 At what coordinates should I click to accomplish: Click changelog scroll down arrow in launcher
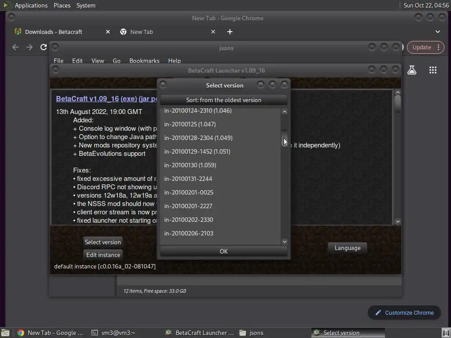[x=398, y=221]
